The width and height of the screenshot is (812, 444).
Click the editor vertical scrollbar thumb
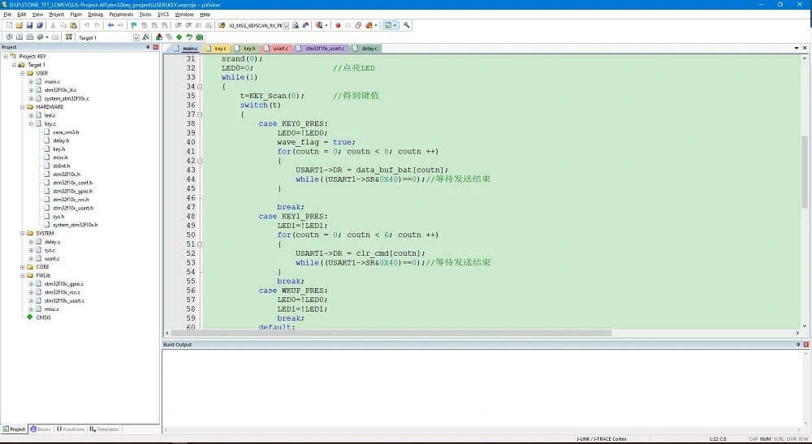tap(804, 172)
